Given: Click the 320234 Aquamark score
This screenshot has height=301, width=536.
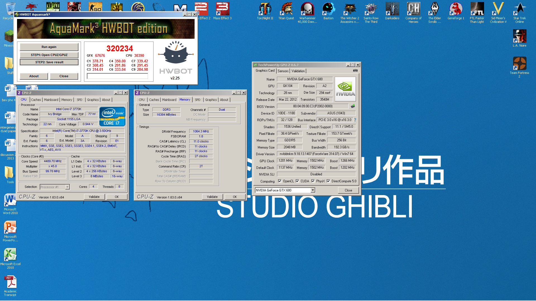Looking at the screenshot, I should (119, 48).
